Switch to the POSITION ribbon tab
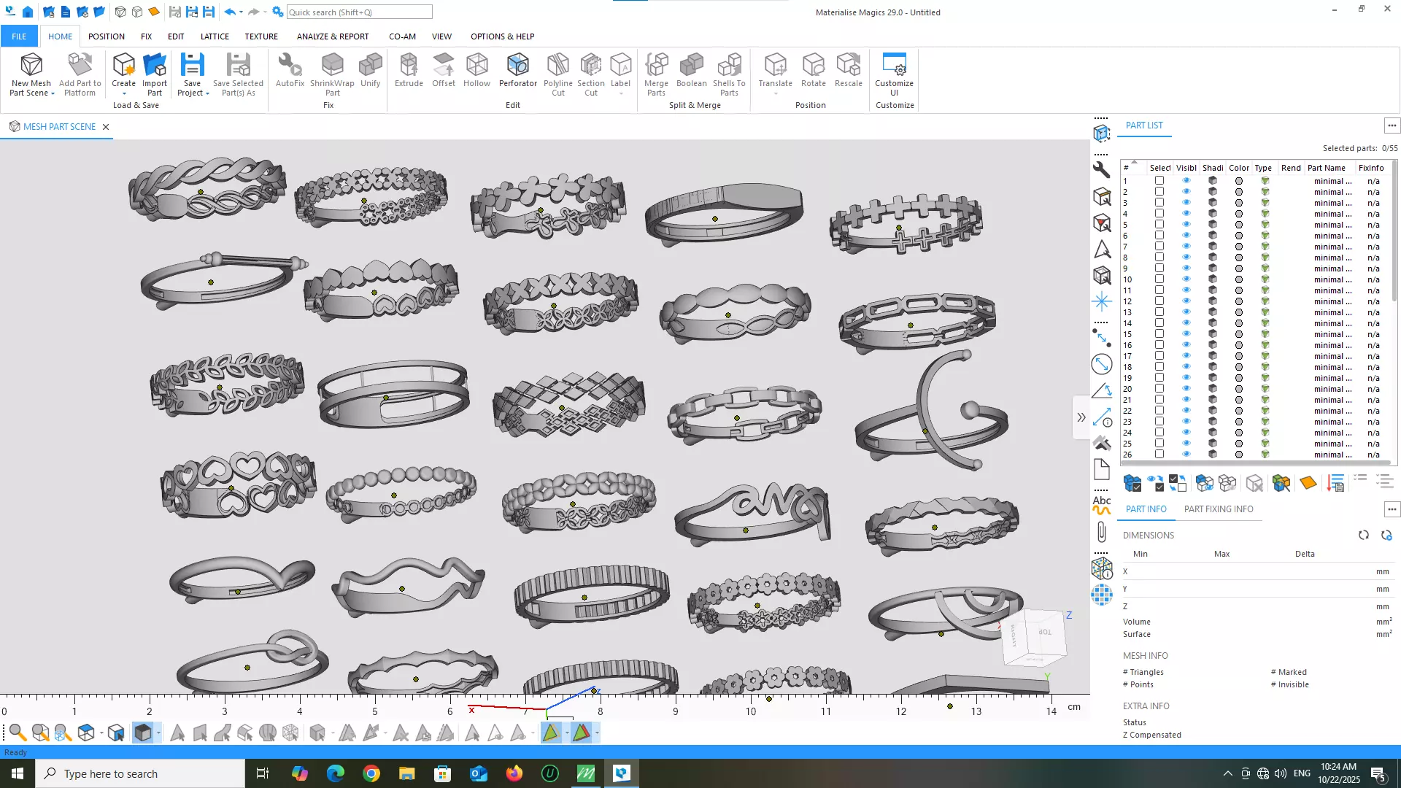Viewport: 1401px width, 788px height. click(x=107, y=36)
